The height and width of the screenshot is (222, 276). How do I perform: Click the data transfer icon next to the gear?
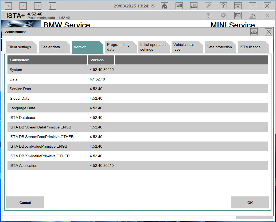coord(208,15)
